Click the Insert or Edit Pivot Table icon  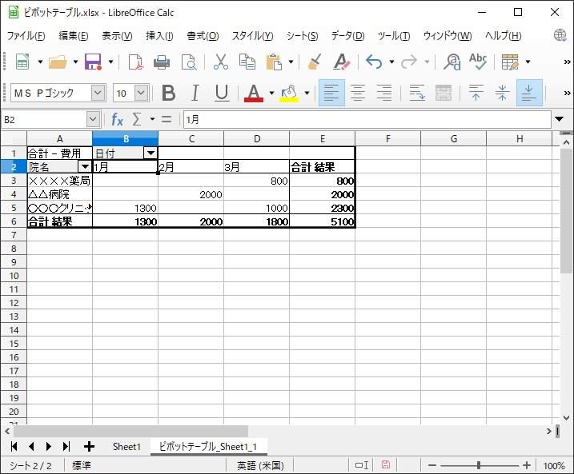pos(510,62)
